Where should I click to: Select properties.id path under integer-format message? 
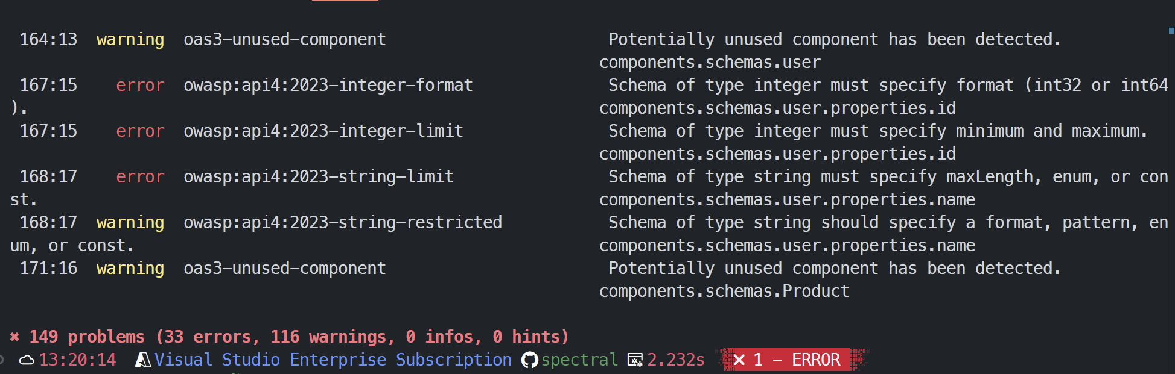coord(777,108)
